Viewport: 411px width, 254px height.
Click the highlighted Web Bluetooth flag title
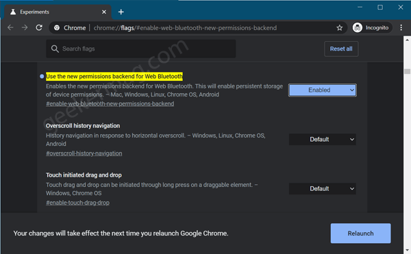click(114, 77)
